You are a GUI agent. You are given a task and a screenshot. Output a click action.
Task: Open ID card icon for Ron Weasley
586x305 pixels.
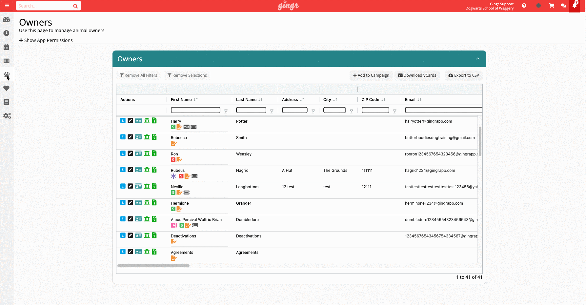pos(138,153)
